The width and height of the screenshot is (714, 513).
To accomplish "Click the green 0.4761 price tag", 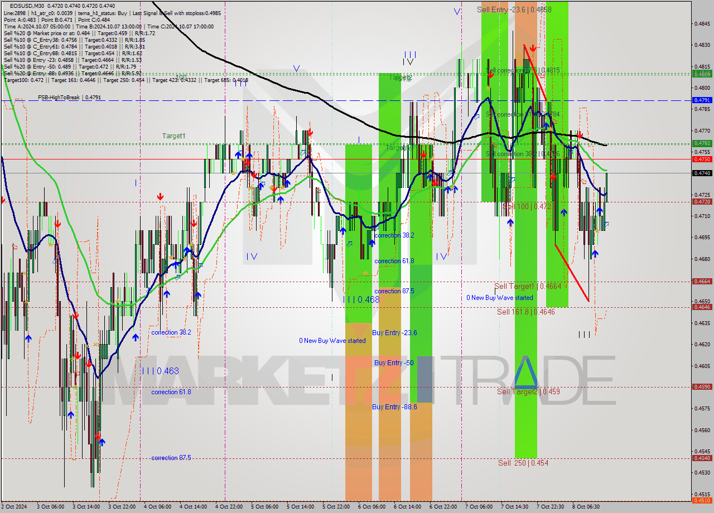I will point(702,143).
